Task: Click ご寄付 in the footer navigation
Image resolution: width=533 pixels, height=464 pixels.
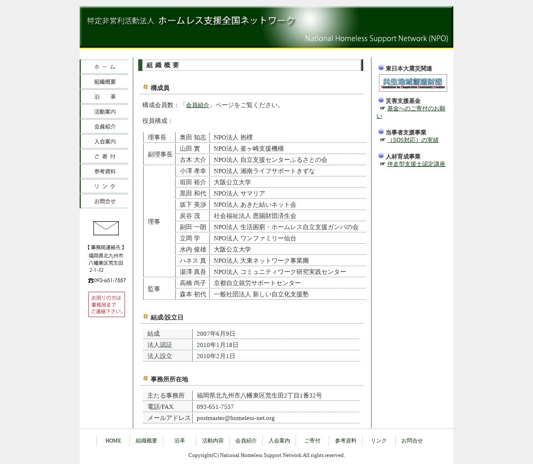Action: pos(313,441)
